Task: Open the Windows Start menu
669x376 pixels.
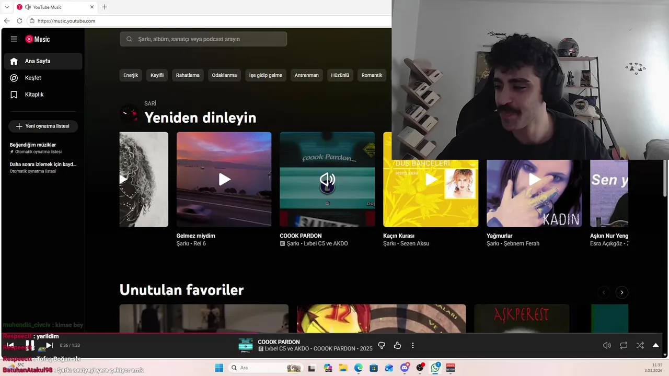Action: pyautogui.click(x=218, y=368)
